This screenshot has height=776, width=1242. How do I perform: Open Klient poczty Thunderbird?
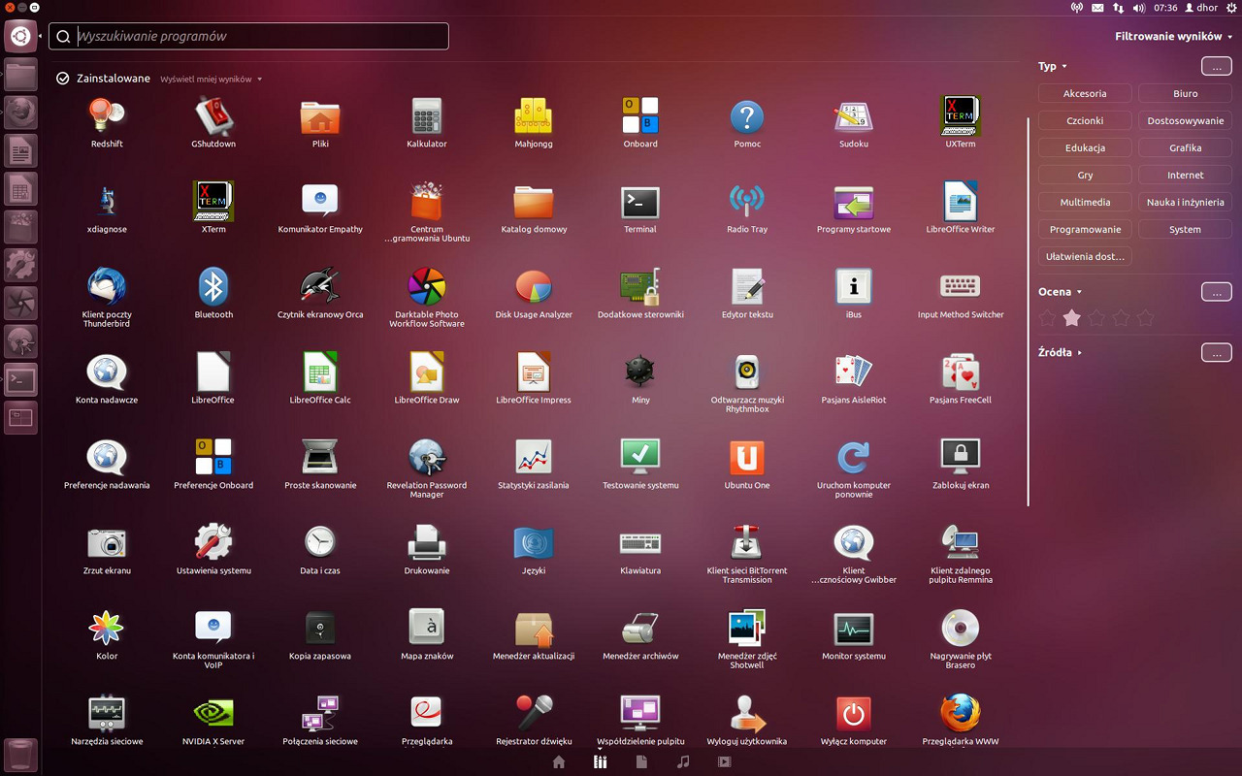pyautogui.click(x=107, y=298)
